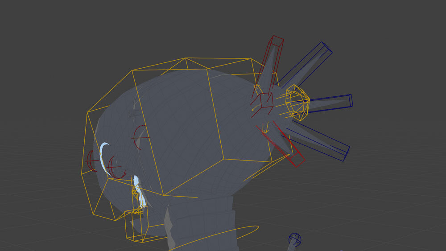Select the white crescent shape on face
The image size is (446, 251).
click(x=103, y=157)
